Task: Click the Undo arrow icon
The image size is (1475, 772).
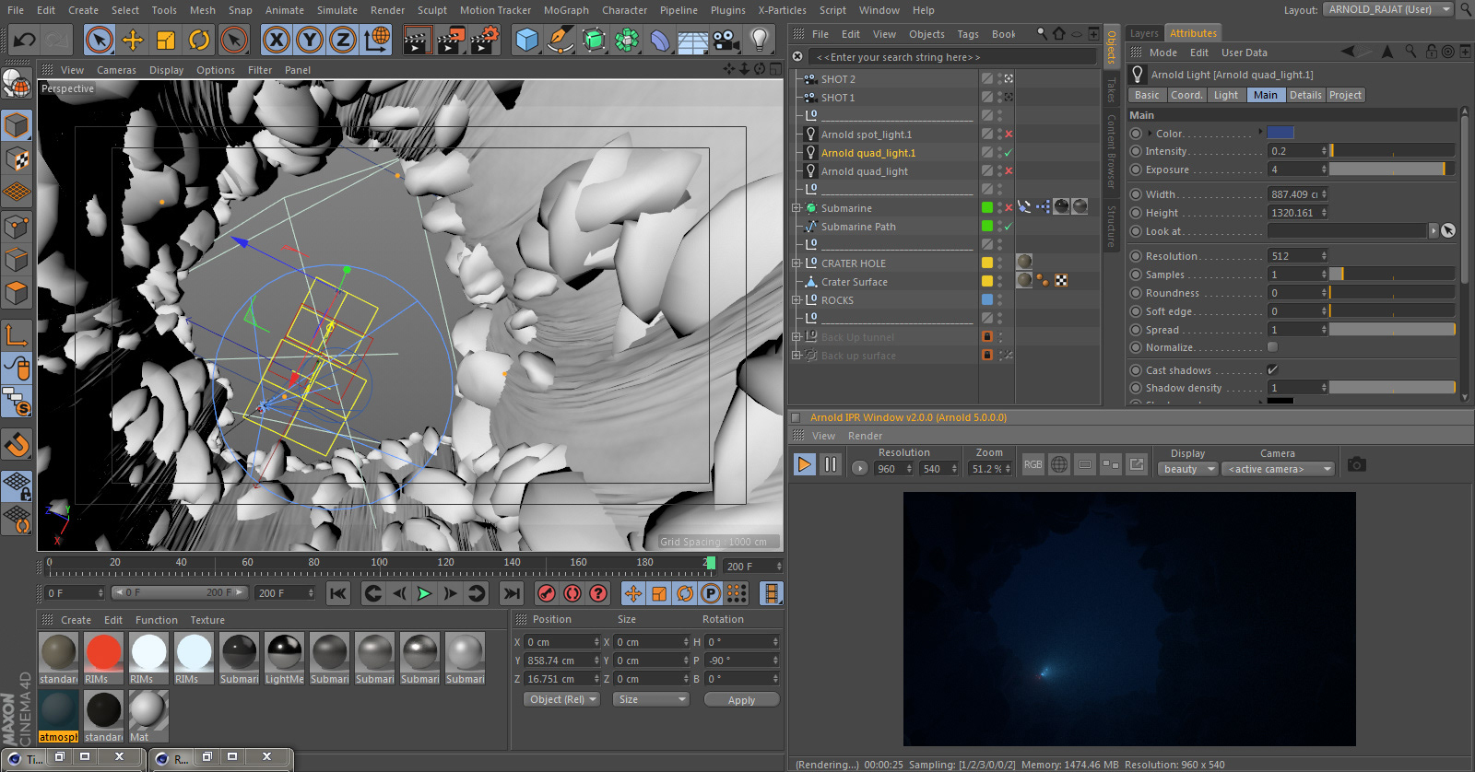Action: coord(24,40)
